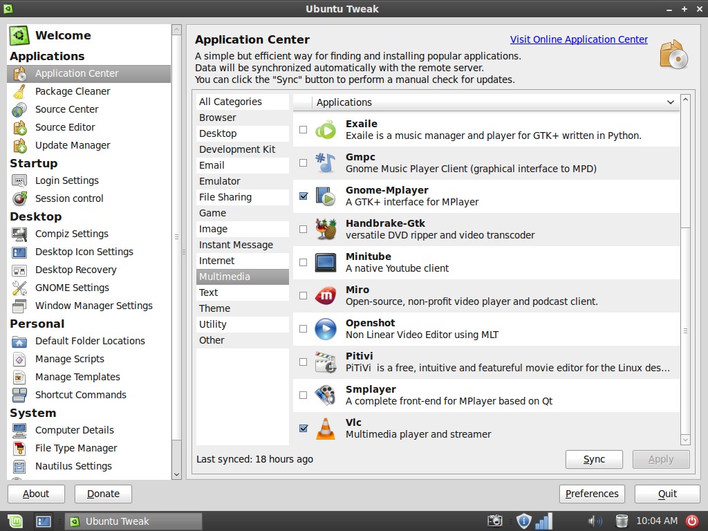
Task: Check the Exaile checkbox
Action: pos(304,129)
